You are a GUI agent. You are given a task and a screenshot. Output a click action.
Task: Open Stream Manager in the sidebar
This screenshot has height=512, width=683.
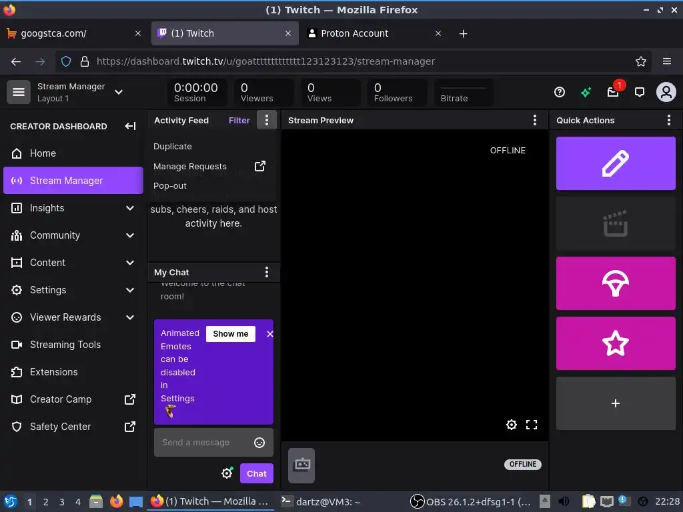click(73, 180)
